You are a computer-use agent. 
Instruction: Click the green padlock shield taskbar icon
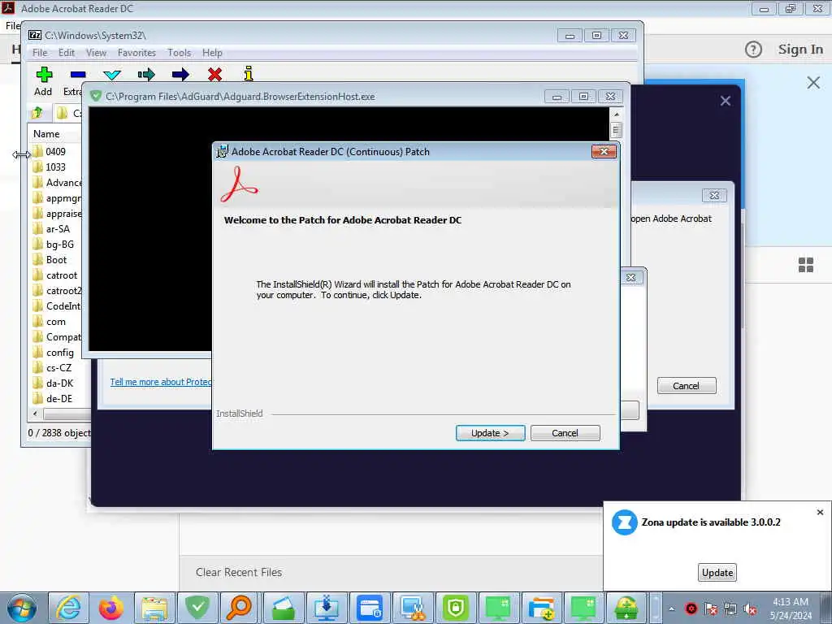click(455, 608)
